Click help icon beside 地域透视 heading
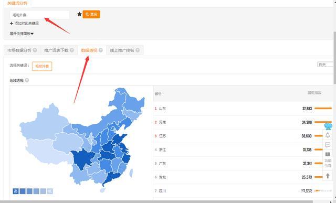Screen dimensions: 336x203 27,80
